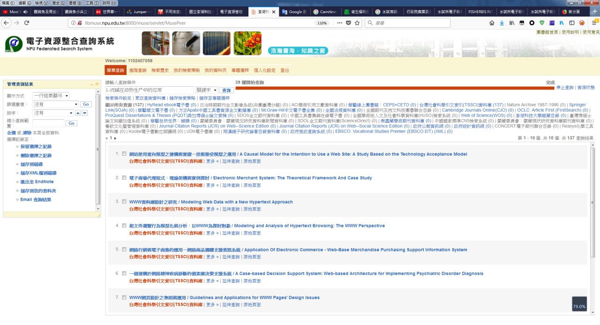
Task: Click the descending sort arrow icon
Action: (85, 113)
